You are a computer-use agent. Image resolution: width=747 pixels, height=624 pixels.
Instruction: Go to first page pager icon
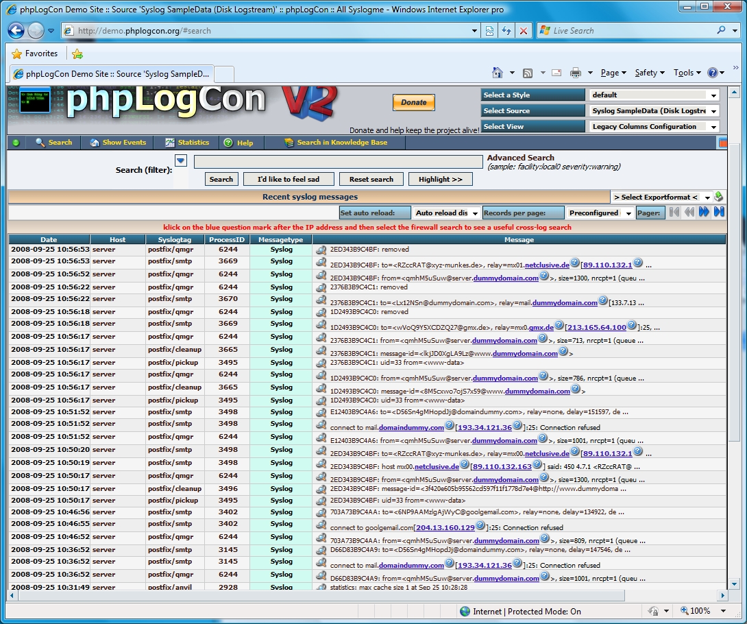point(674,212)
